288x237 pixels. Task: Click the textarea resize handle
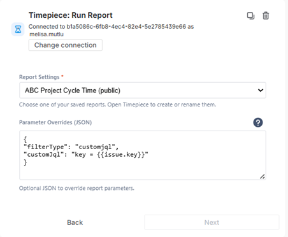pyautogui.click(x=263, y=176)
